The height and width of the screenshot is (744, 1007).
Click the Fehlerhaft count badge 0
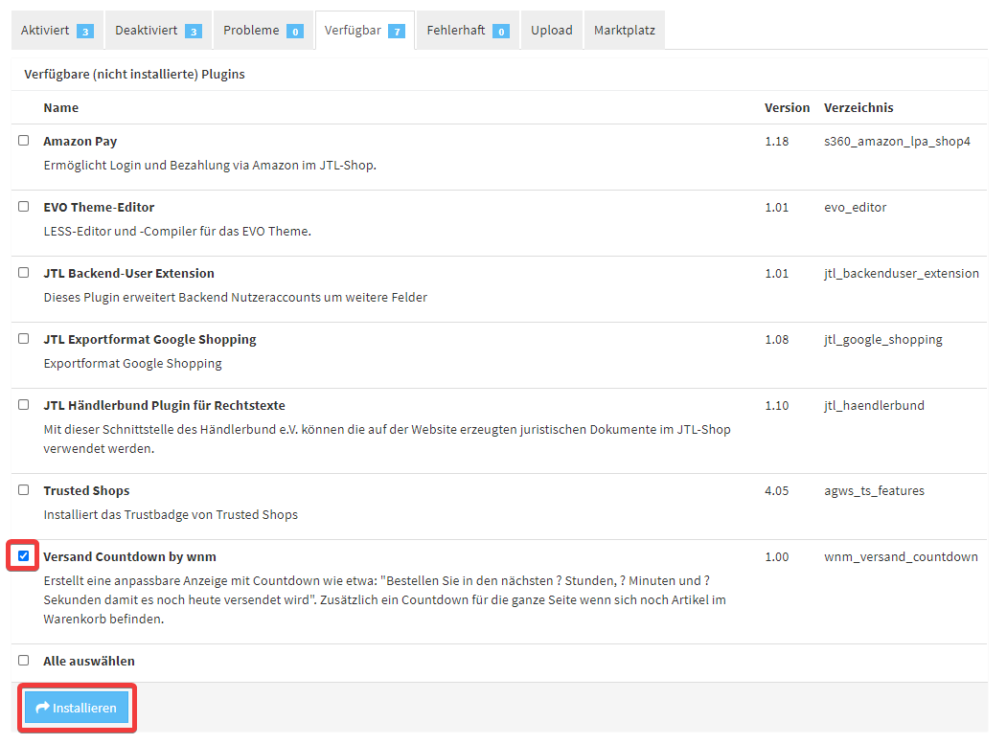coord(501,32)
